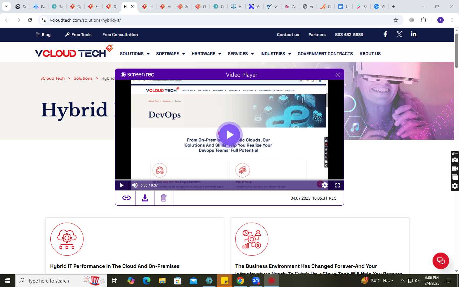Play the recording with the large center button
The image size is (459, 287).
(x=229, y=135)
